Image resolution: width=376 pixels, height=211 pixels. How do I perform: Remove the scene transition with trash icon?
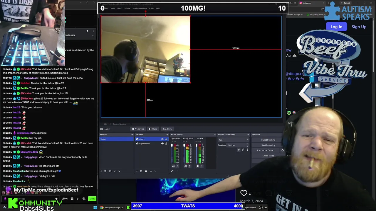pos(243,150)
